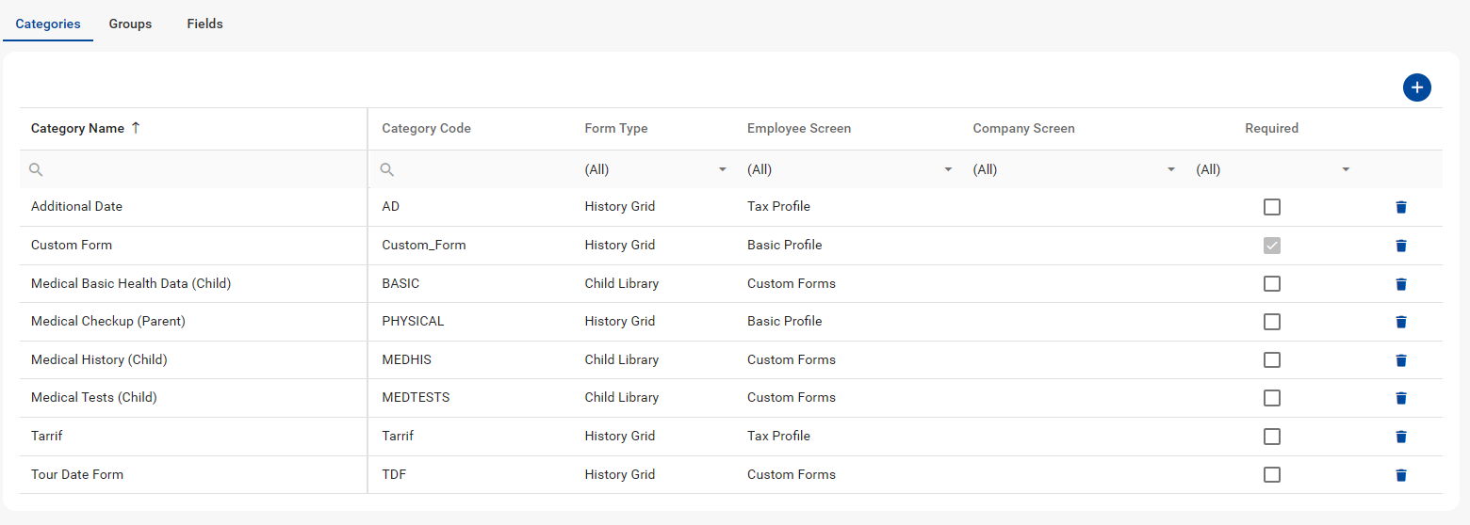Image resolution: width=1470 pixels, height=525 pixels.
Task: Switch to the Groups tab
Action: [130, 24]
